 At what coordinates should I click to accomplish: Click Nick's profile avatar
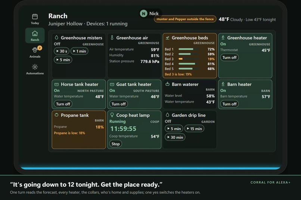click(x=143, y=13)
